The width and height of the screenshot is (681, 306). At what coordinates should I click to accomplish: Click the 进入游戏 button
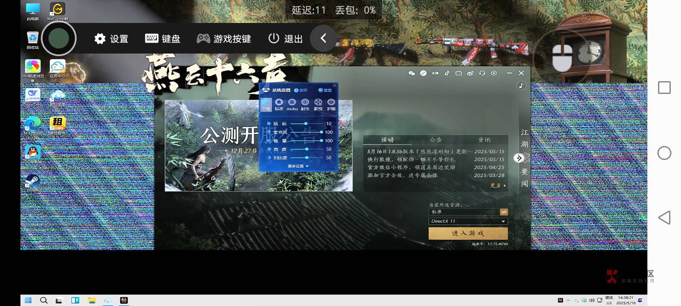pos(468,233)
